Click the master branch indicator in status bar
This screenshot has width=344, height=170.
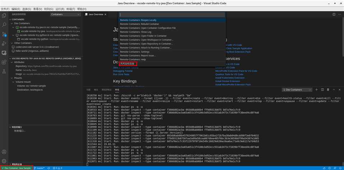click(39, 168)
